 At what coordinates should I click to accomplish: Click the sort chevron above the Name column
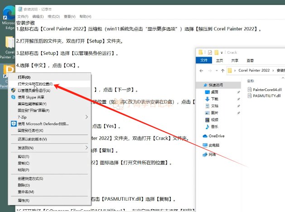click(x=283, y=78)
